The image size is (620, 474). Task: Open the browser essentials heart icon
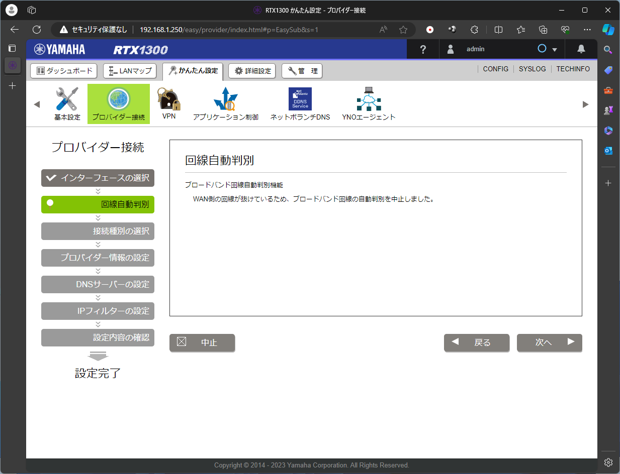coord(565,30)
